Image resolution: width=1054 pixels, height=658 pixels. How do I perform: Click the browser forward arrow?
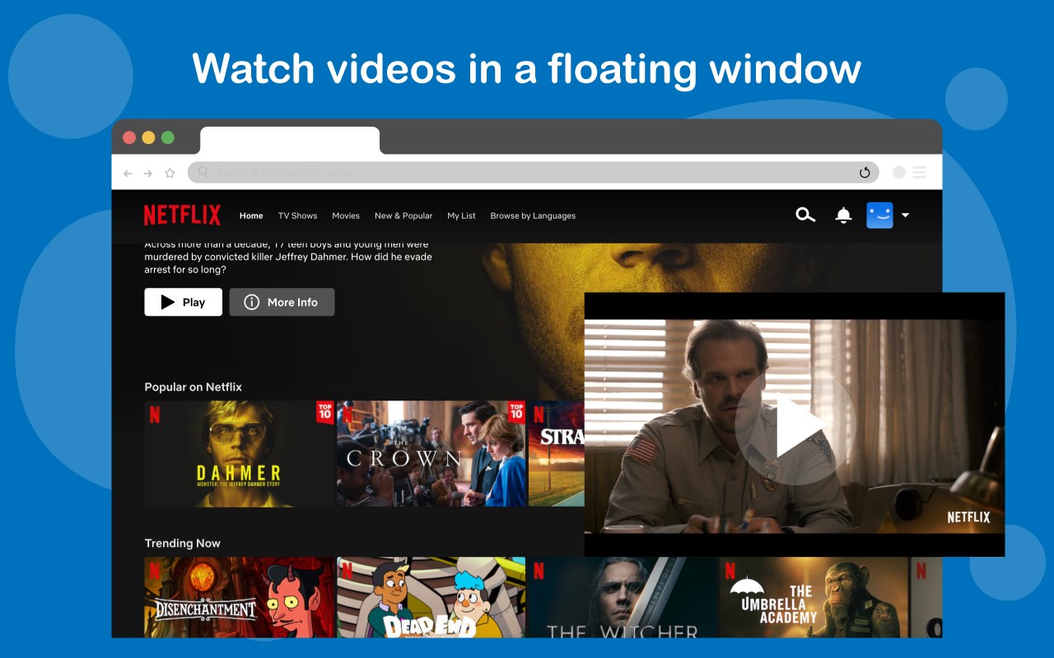click(x=148, y=173)
